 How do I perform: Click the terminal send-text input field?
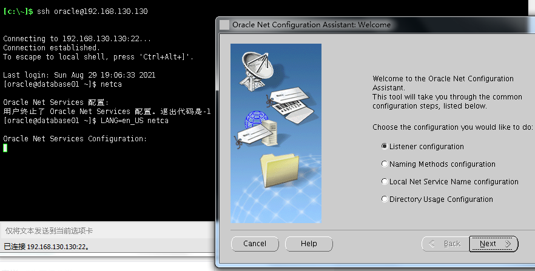click(107, 231)
